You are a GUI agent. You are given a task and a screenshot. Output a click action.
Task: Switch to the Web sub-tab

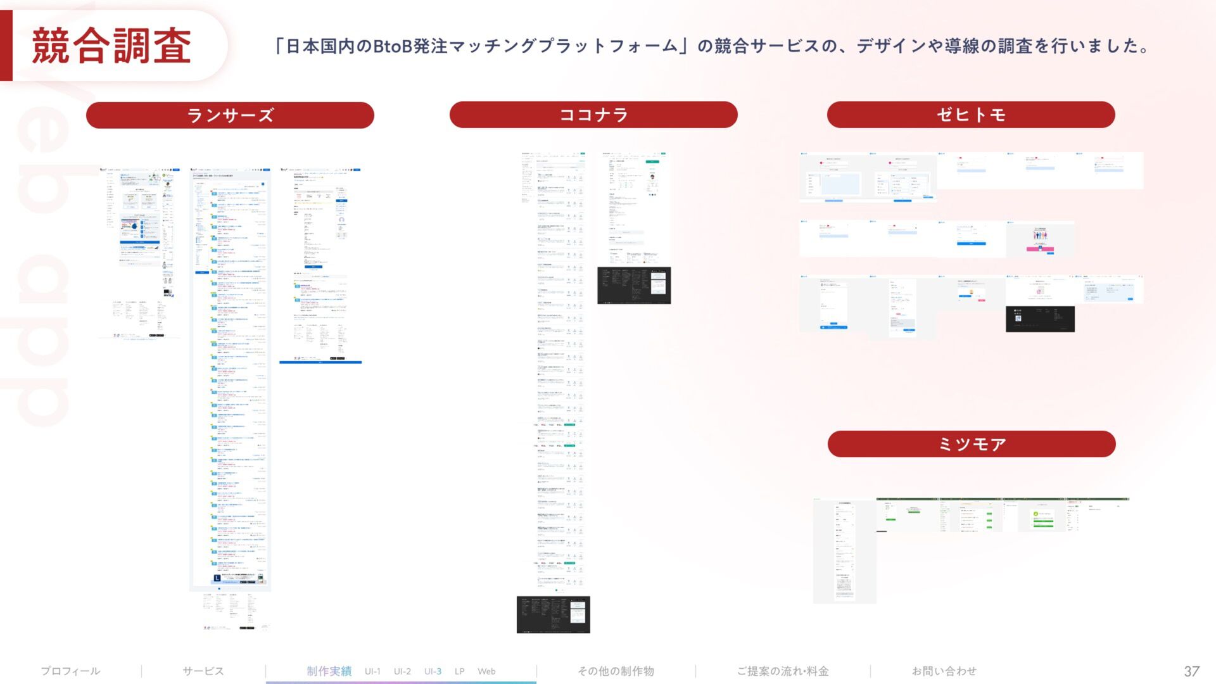pyautogui.click(x=486, y=671)
